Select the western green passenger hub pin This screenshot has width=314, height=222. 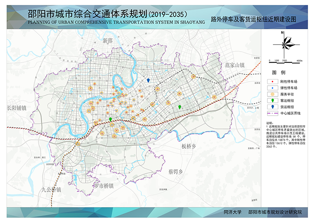110,119
